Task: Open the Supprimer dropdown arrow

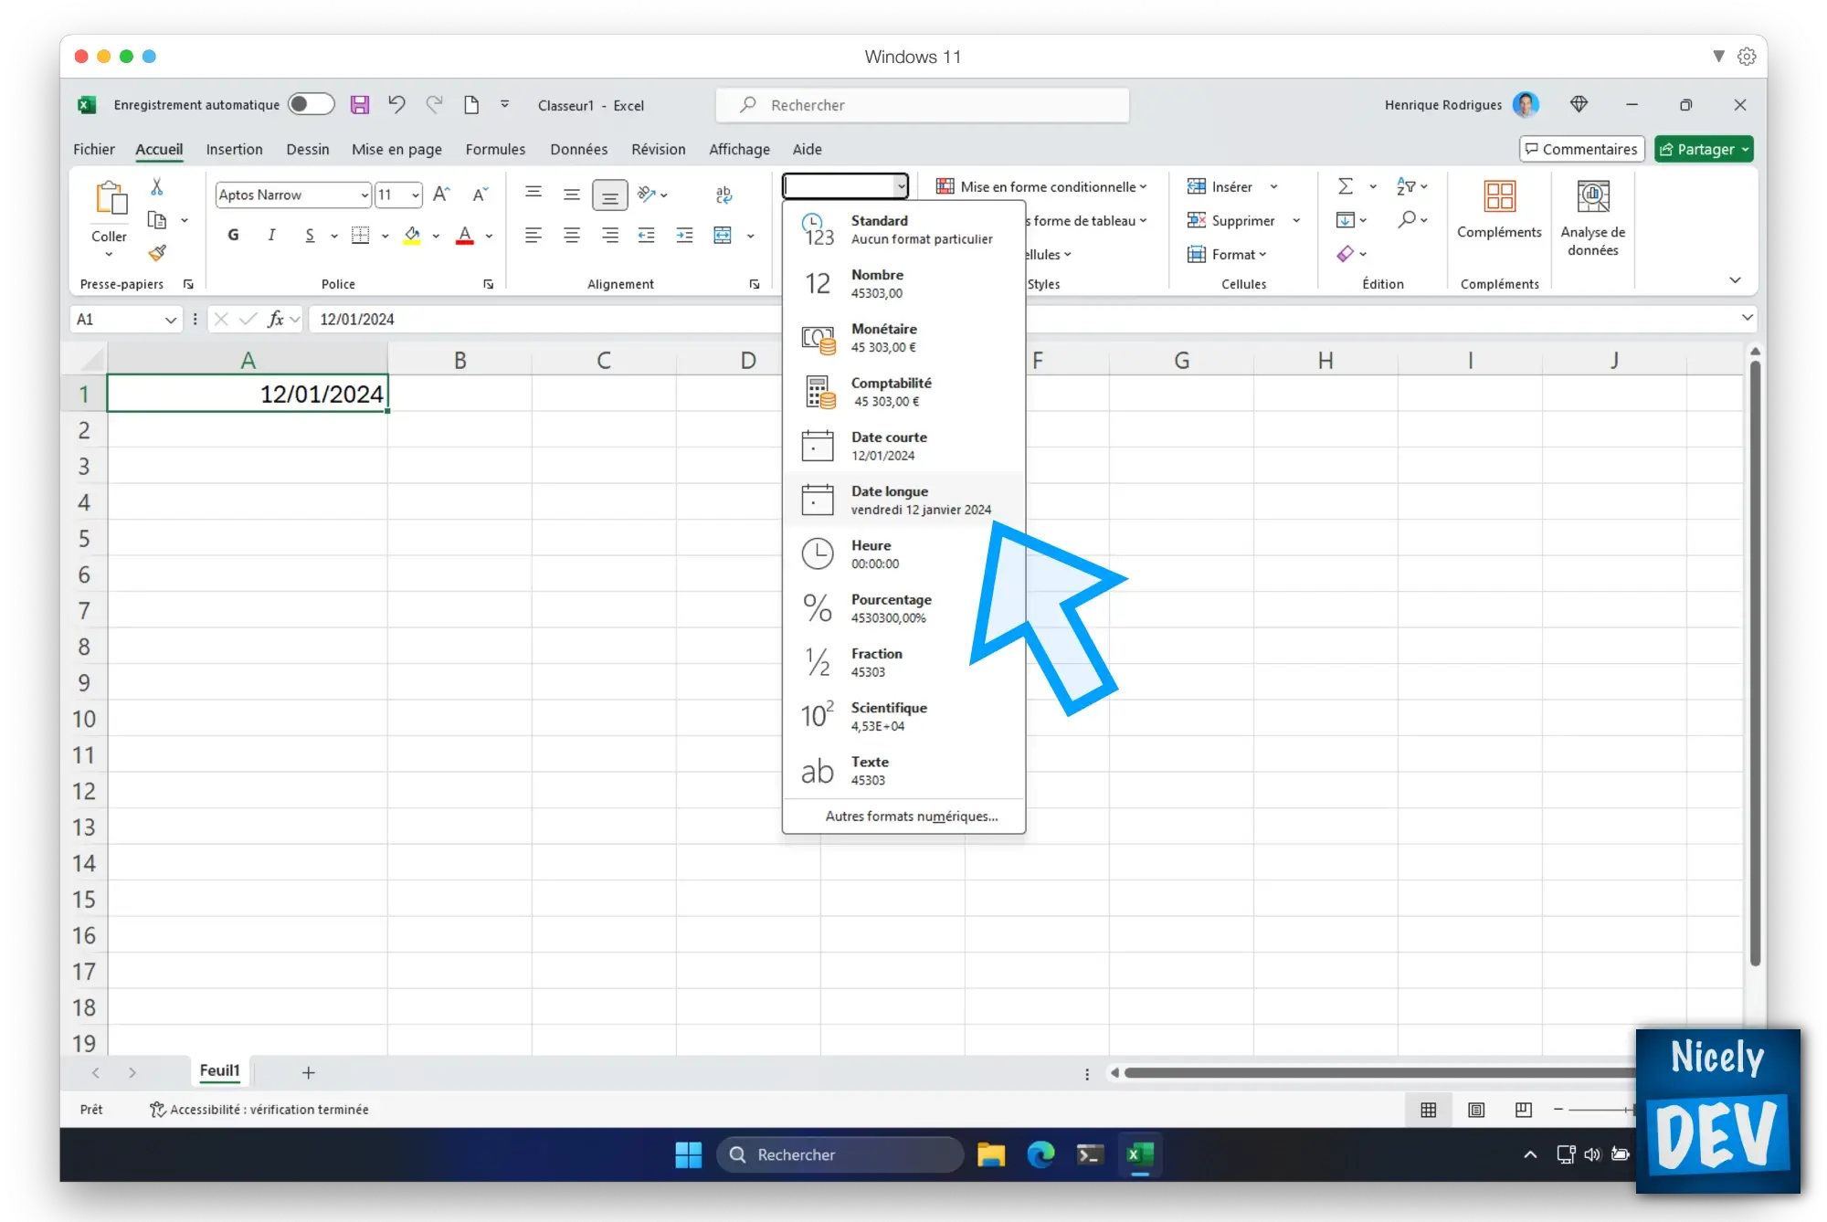Action: click(1295, 220)
